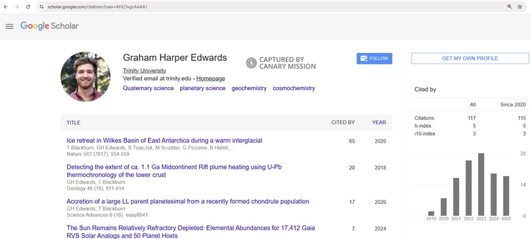Select the Quaternary science interest tag

(148, 88)
